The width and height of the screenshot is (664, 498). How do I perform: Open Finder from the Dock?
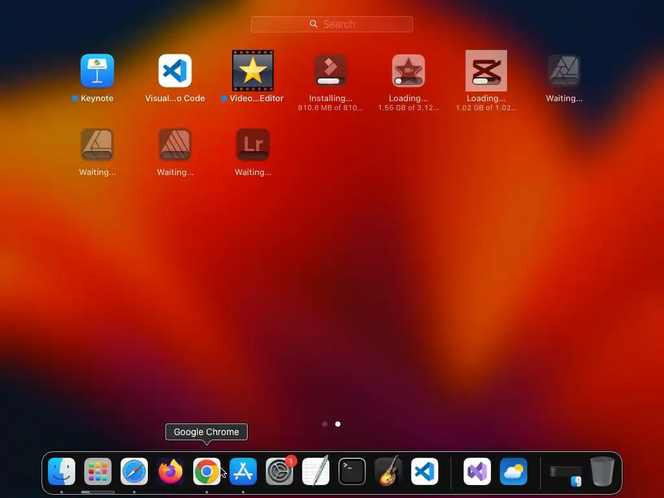[62, 471]
